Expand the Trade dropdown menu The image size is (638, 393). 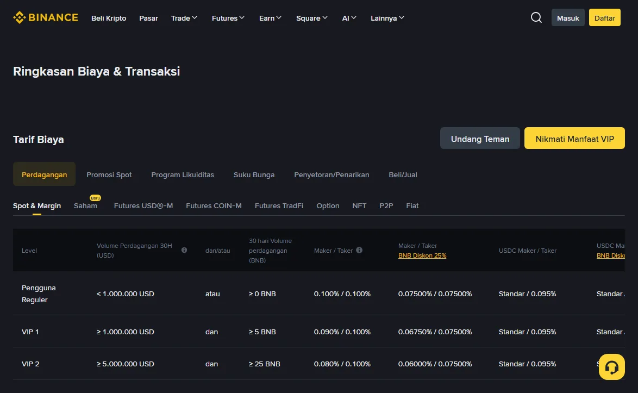[x=184, y=18]
